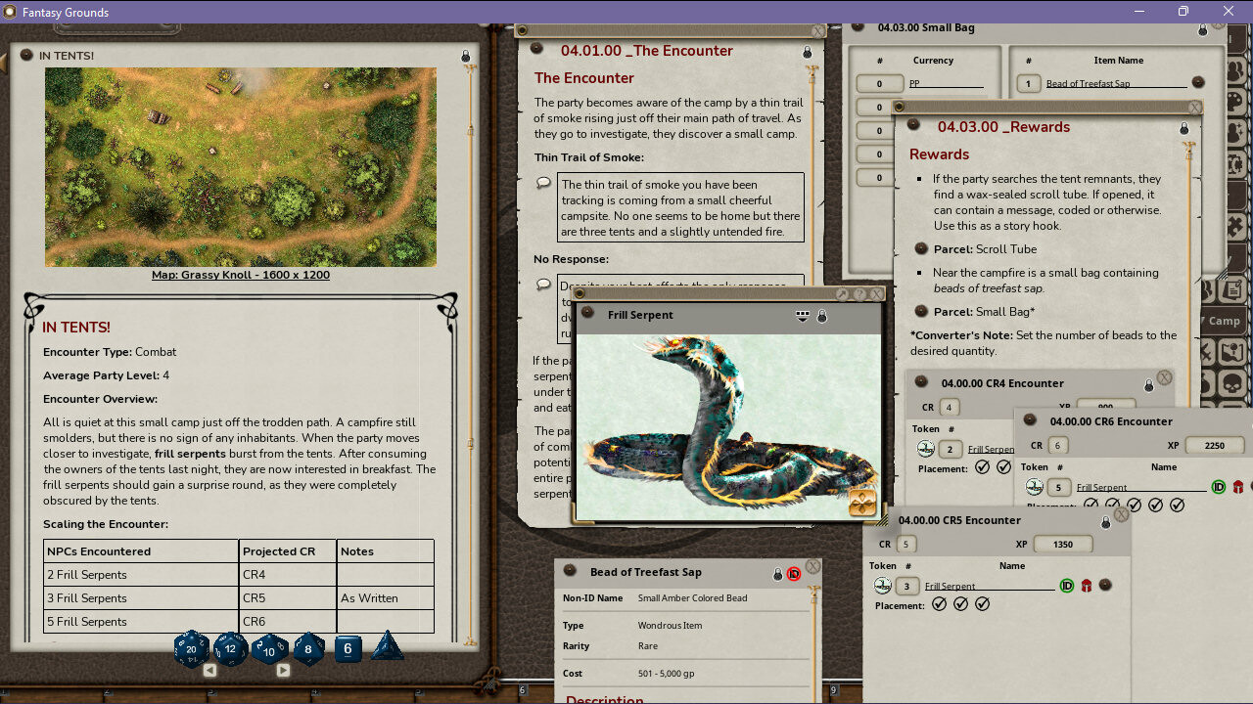Click the XP field of the CR6 Encounter
The width and height of the screenshot is (1253, 704).
coord(1215,445)
